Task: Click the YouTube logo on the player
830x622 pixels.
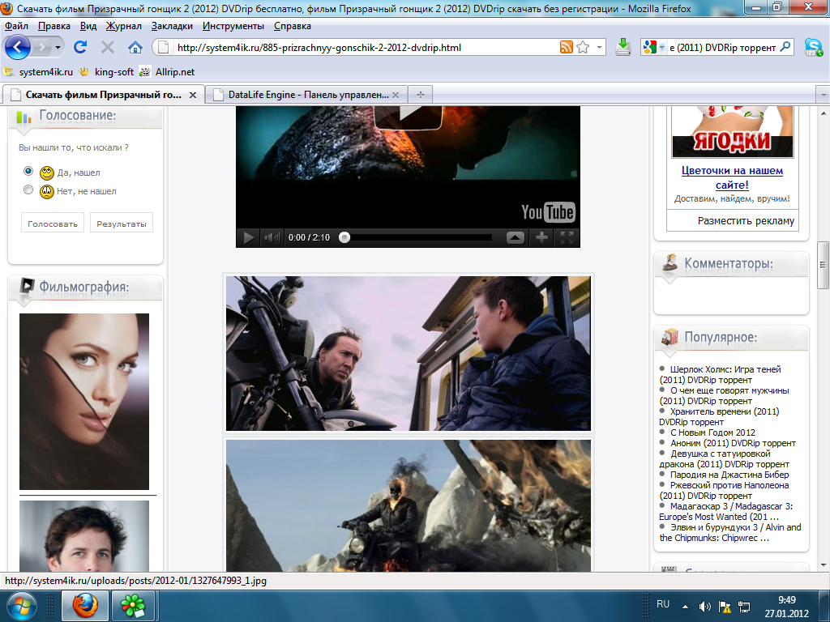Action: [548, 212]
